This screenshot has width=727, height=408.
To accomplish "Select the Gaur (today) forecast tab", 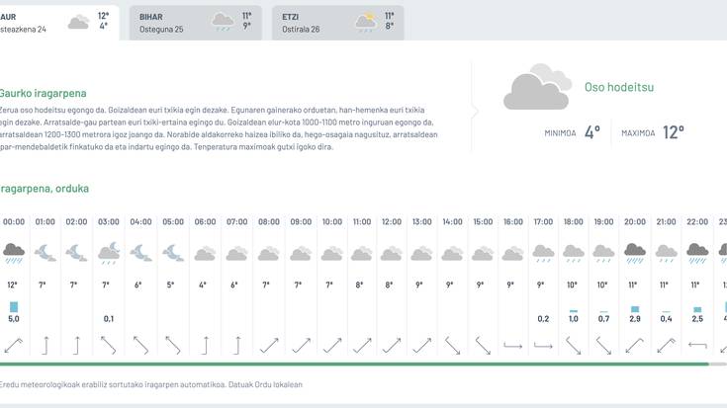I will point(59,23).
